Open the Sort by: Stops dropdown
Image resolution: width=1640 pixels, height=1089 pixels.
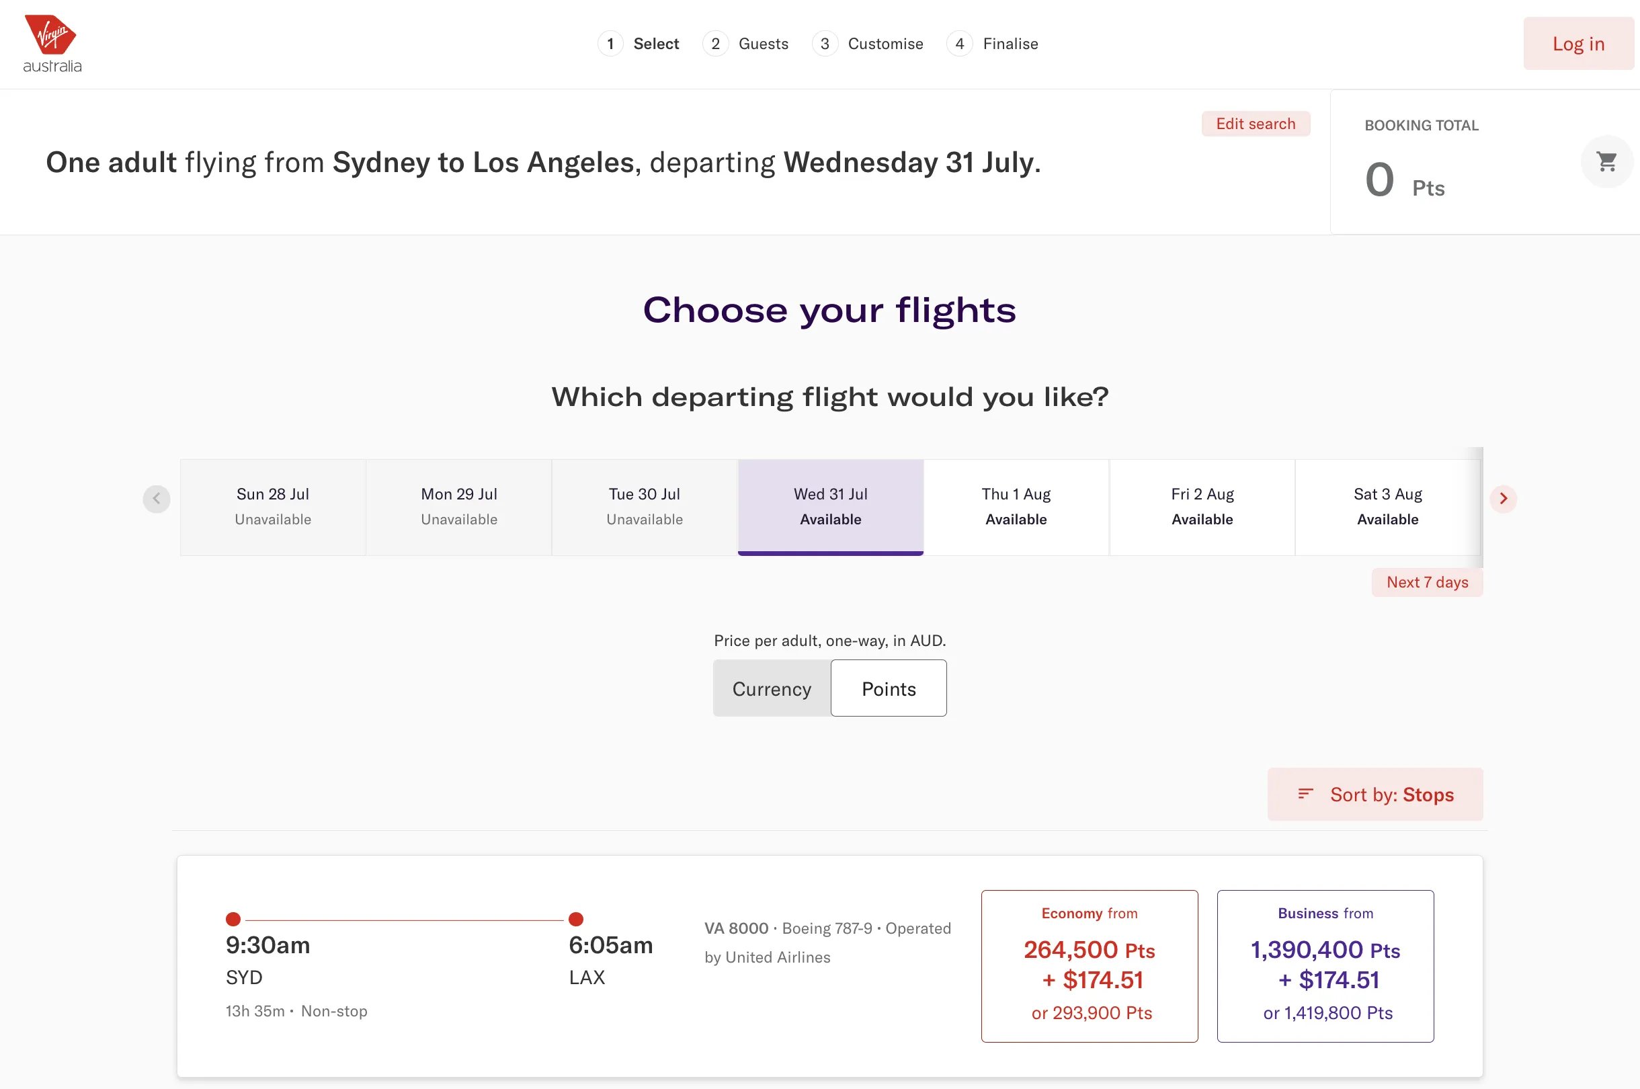click(1375, 794)
